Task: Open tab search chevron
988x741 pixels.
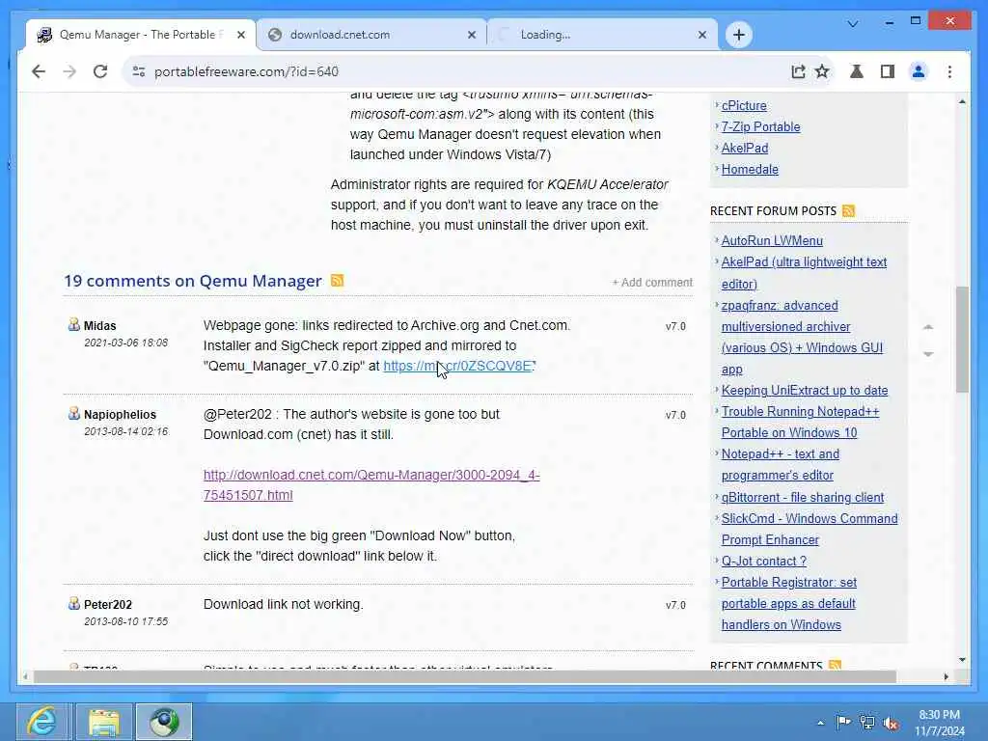Action: pyautogui.click(x=853, y=24)
